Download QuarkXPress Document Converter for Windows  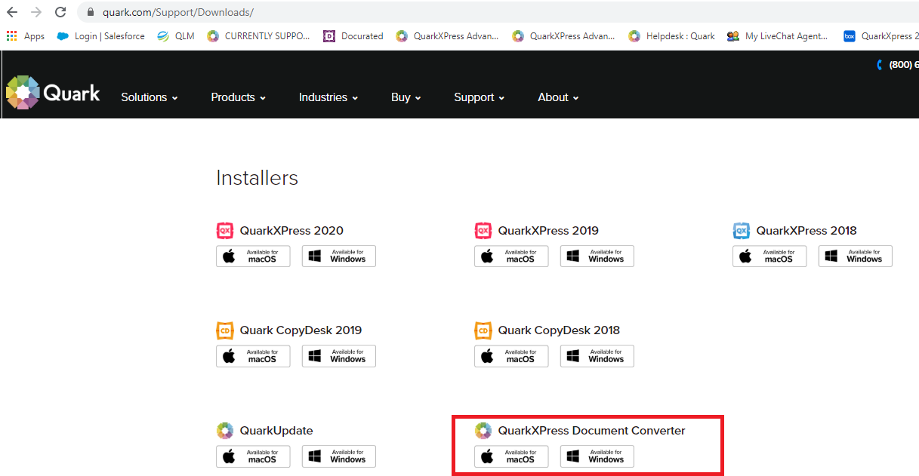pyautogui.click(x=597, y=456)
